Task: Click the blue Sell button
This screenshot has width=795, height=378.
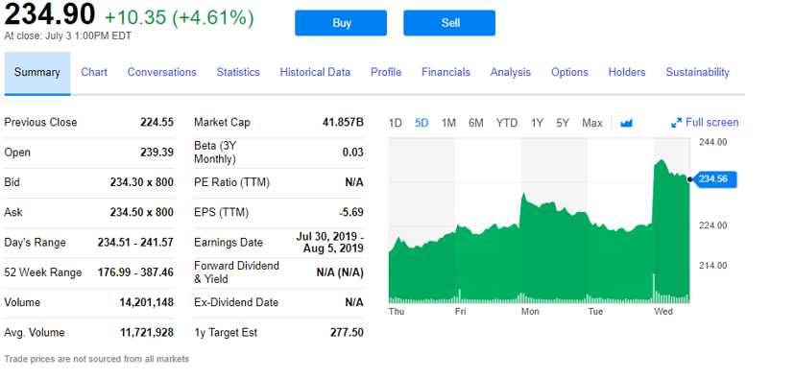Action: [449, 23]
